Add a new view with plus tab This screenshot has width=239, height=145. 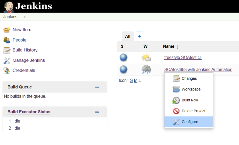point(139,36)
